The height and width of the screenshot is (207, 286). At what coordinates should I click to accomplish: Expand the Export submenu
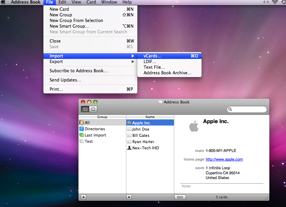[90, 62]
